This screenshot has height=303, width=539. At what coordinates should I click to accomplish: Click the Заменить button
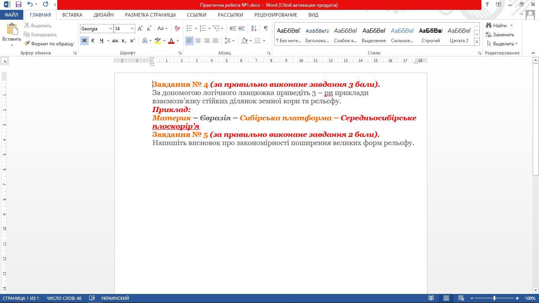(x=500, y=35)
